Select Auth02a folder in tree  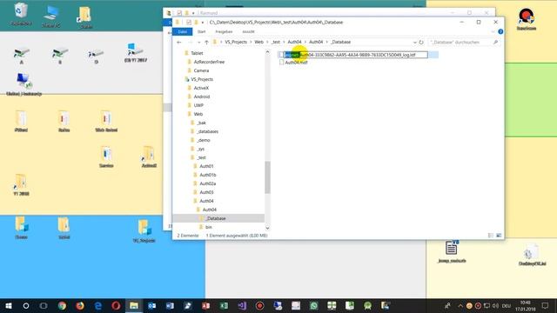coord(208,183)
